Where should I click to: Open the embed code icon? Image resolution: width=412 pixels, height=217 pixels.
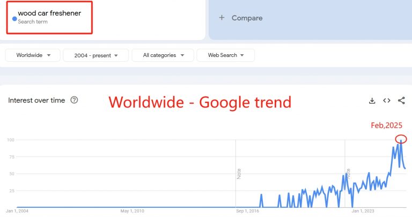pyautogui.click(x=386, y=100)
